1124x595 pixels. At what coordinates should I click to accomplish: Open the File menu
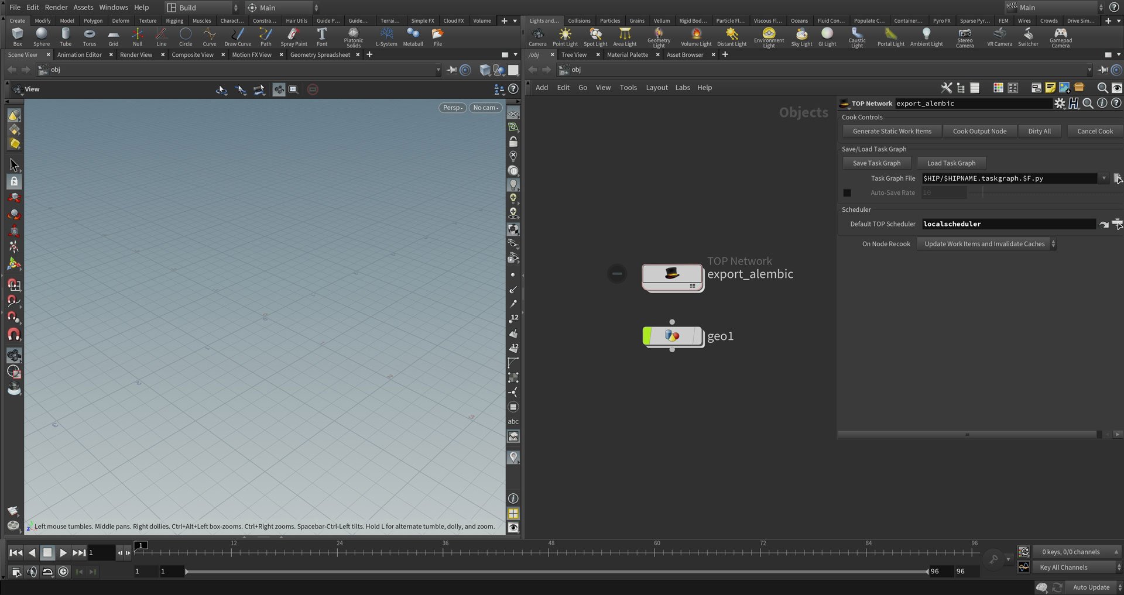click(x=15, y=8)
